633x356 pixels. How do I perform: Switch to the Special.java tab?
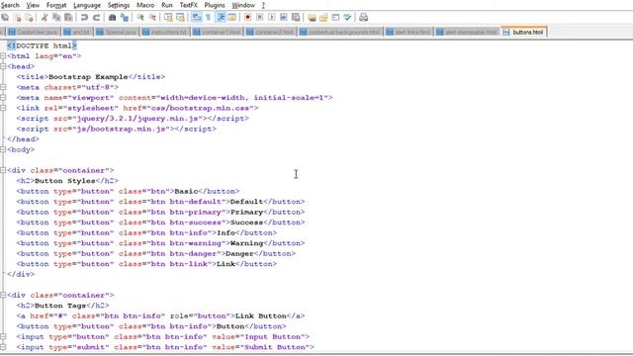click(117, 32)
